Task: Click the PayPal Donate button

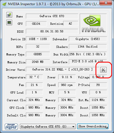Action: tap(11, 126)
